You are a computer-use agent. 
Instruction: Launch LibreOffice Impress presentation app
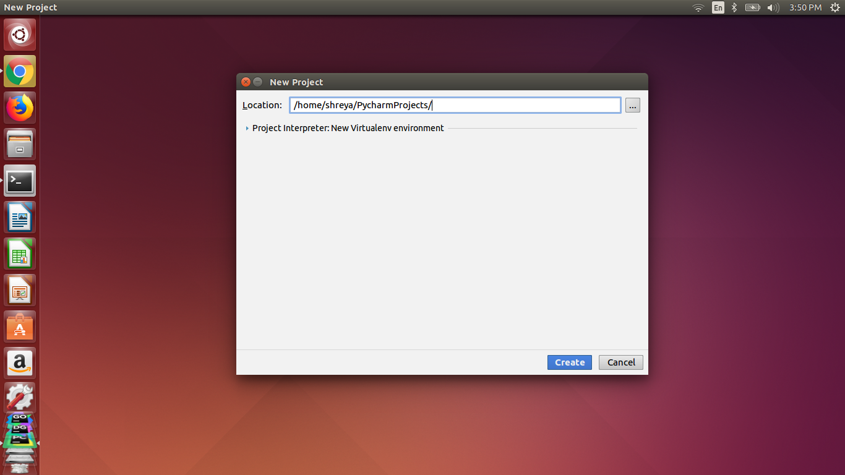19,290
